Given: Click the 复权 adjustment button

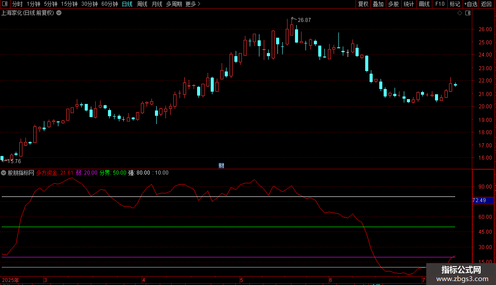Looking at the screenshot, I should pyautogui.click(x=363, y=4).
